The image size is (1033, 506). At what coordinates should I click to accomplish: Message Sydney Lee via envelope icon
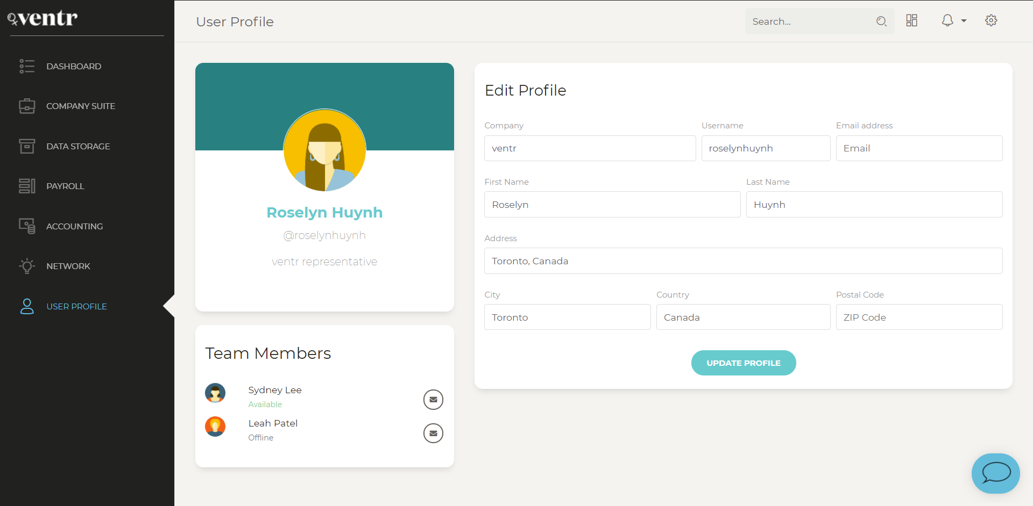pyautogui.click(x=433, y=400)
